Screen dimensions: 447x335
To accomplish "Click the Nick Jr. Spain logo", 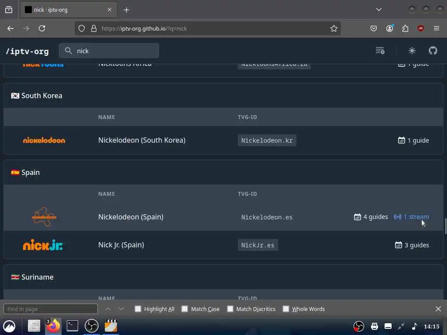I will [43, 245].
